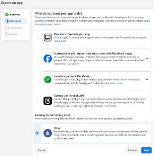The height and width of the screenshot is (156, 154).
Task: Click the Previous button
Action: coord(132,150)
